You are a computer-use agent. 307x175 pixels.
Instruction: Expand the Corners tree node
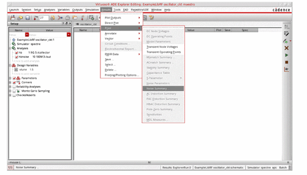[10, 83]
